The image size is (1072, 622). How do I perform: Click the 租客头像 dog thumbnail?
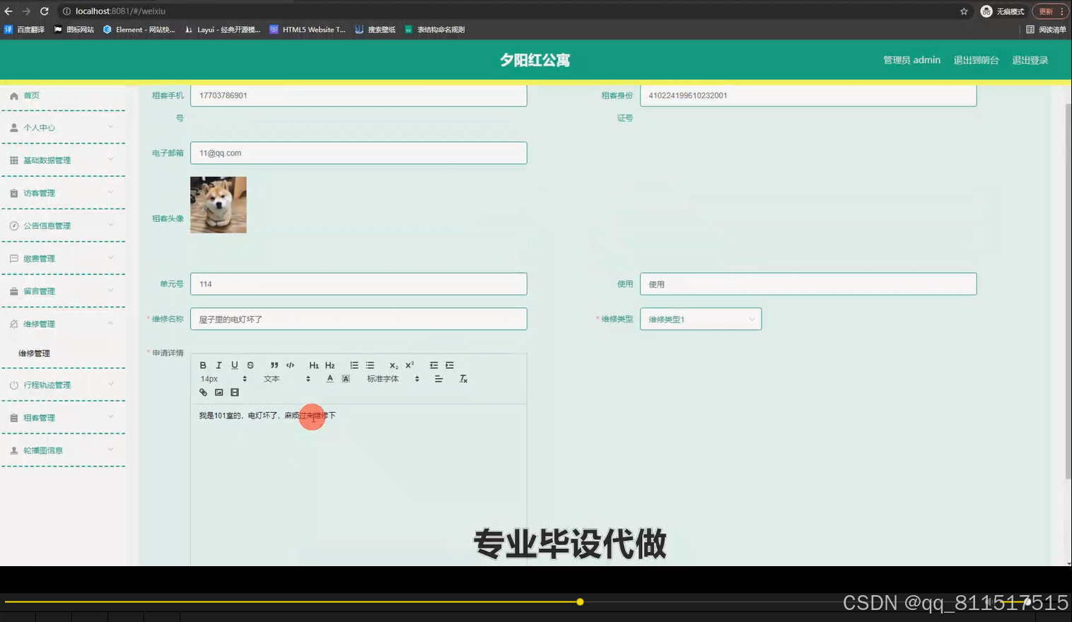point(219,205)
